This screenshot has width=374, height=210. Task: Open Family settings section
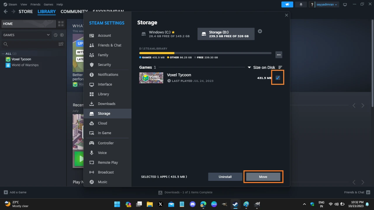click(x=107, y=55)
